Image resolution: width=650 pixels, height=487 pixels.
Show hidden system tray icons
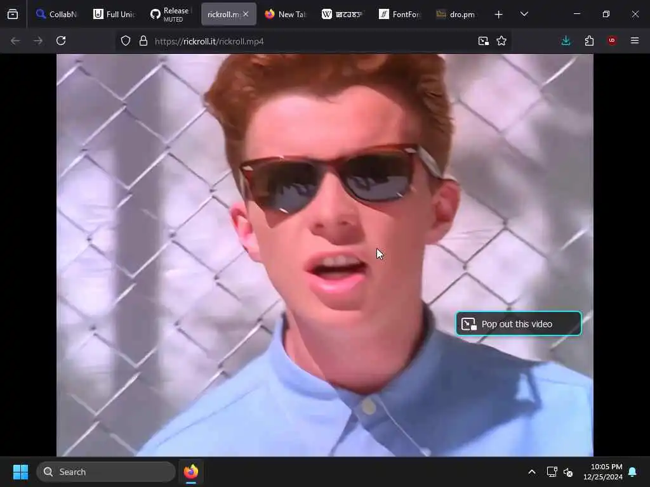(532, 472)
